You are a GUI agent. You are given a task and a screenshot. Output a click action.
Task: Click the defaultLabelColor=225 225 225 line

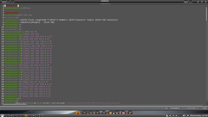pos(22,34)
